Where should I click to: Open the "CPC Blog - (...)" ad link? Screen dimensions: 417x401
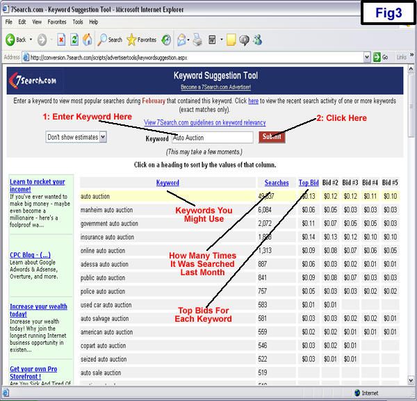[30, 255]
